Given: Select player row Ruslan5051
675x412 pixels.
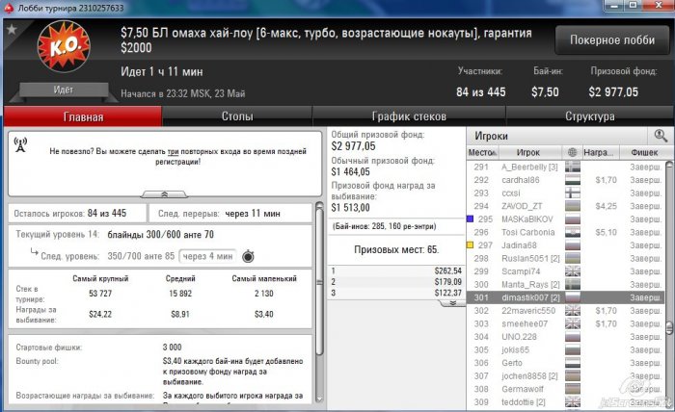Looking at the screenshot, I should pyautogui.click(x=566, y=258).
